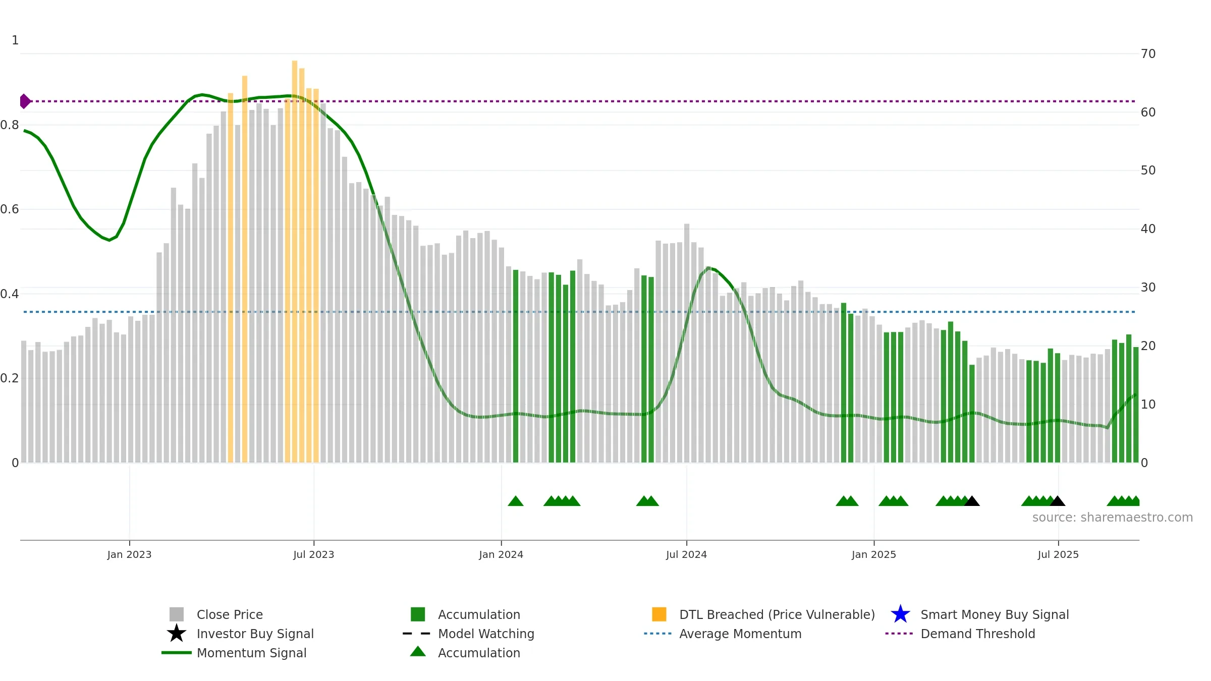Click the Jan 2024 axis label
The width and height of the screenshot is (1211, 681).
pyautogui.click(x=501, y=554)
